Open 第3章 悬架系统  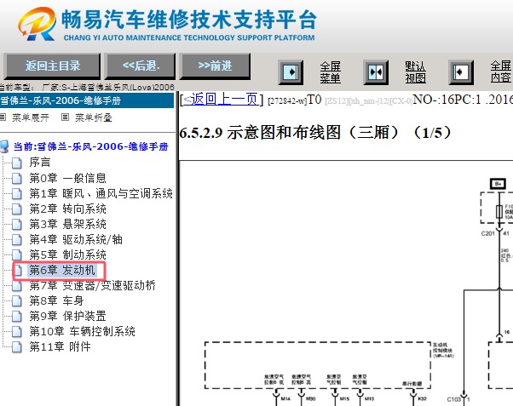pos(67,224)
